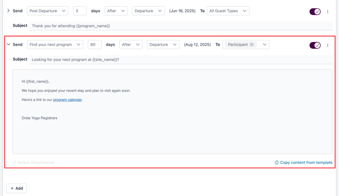Click Copy content from template
This screenshot has height=196, width=339.
tap(304, 162)
